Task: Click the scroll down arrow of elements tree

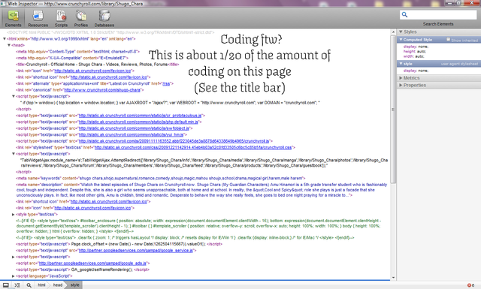Action: (393, 278)
